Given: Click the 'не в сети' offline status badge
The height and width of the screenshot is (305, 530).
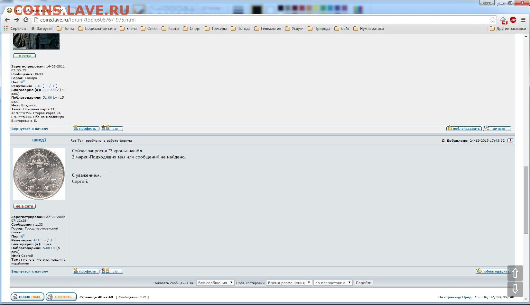Looking at the screenshot, I should (24, 206).
